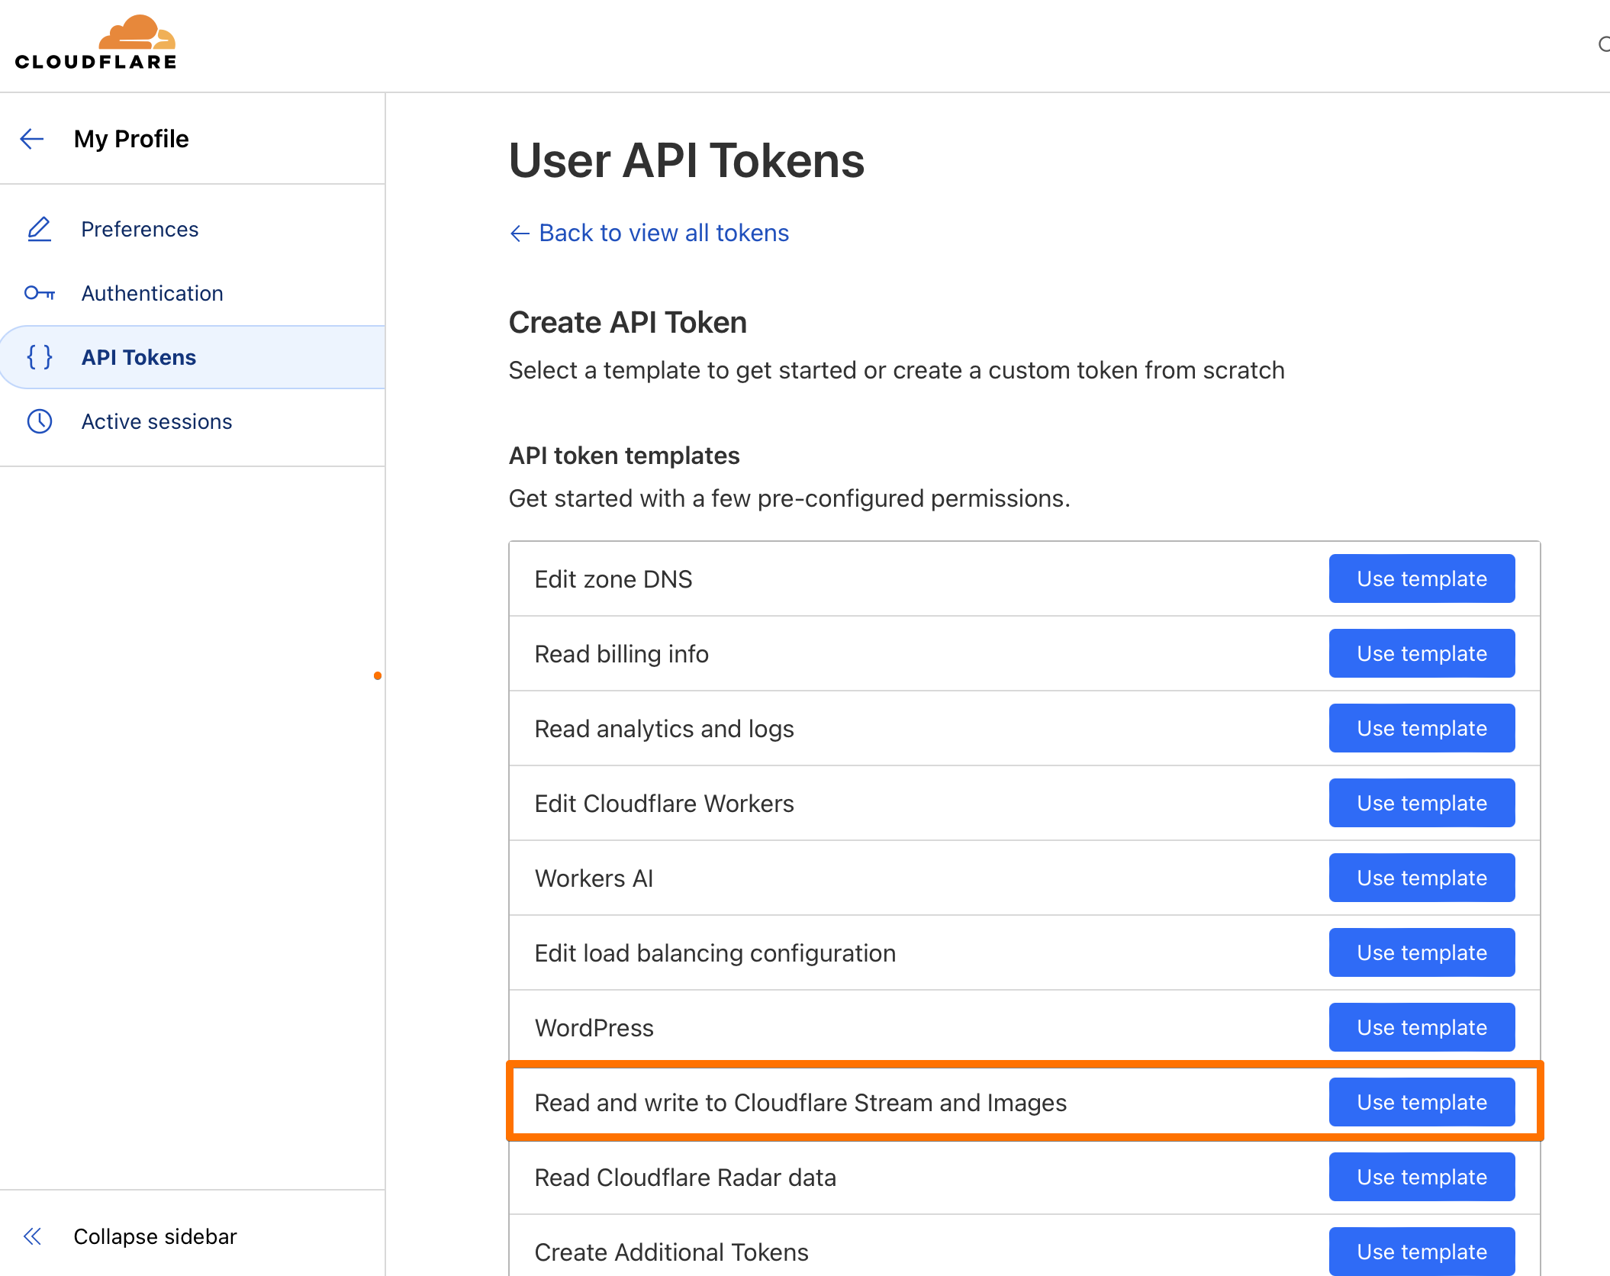This screenshot has width=1610, height=1276.
Task: Click the Preferences pencil icon
Action: [x=39, y=229]
